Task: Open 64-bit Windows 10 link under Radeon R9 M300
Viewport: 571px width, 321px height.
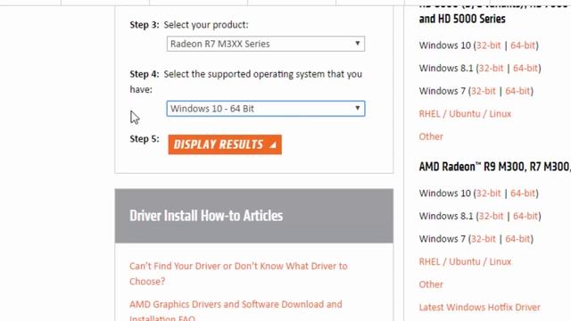Action: coord(523,193)
